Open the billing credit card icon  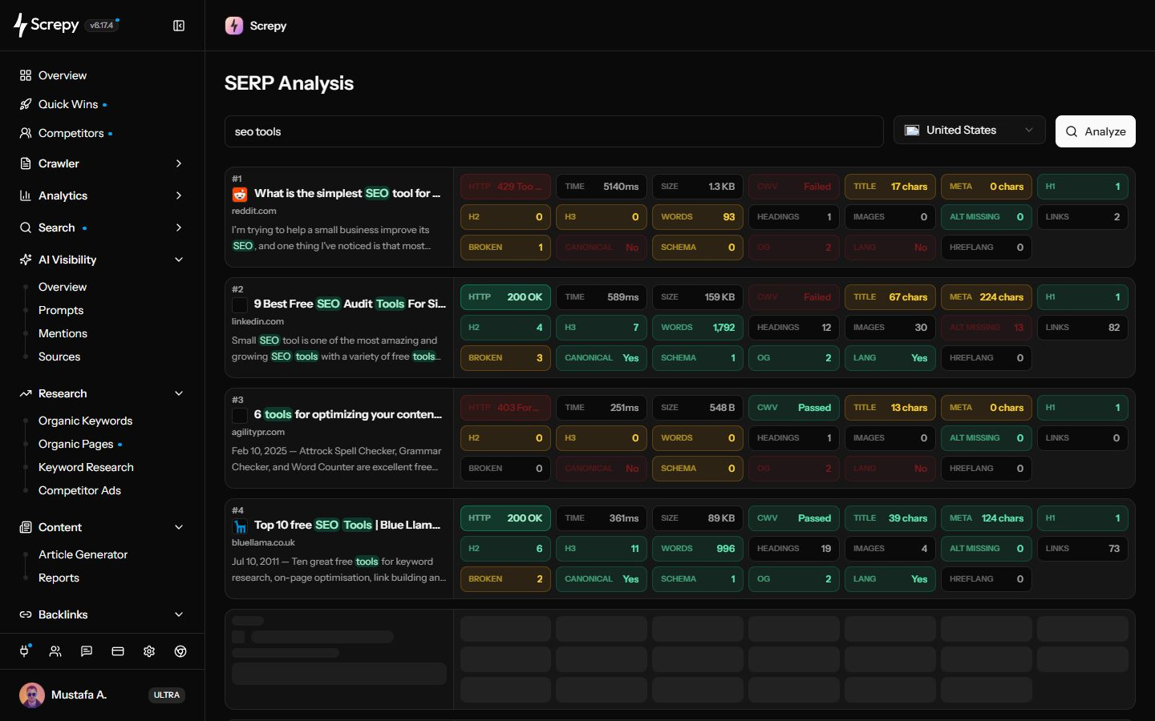118,651
